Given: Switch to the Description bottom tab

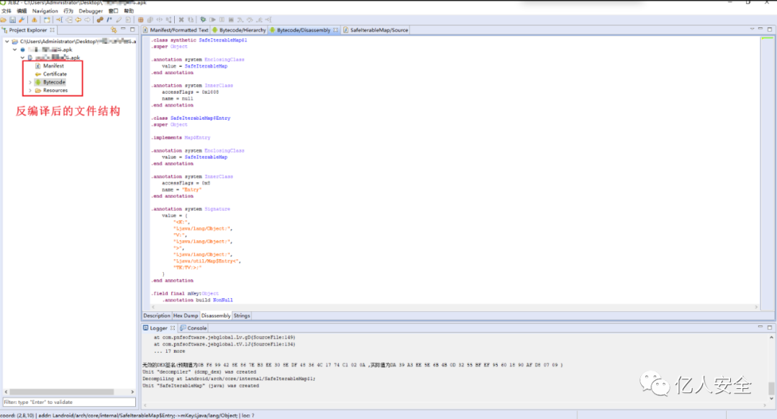Looking at the screenshot, I should (157, 316).
